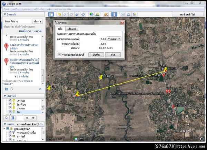Click the red pin J search result
The height and width of the screenshot is (150, 207).
coord(6,61)
